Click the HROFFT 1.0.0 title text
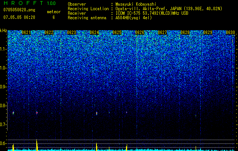Image resolution: width=238 pixels, height=151 pixels. coord(30,3)
